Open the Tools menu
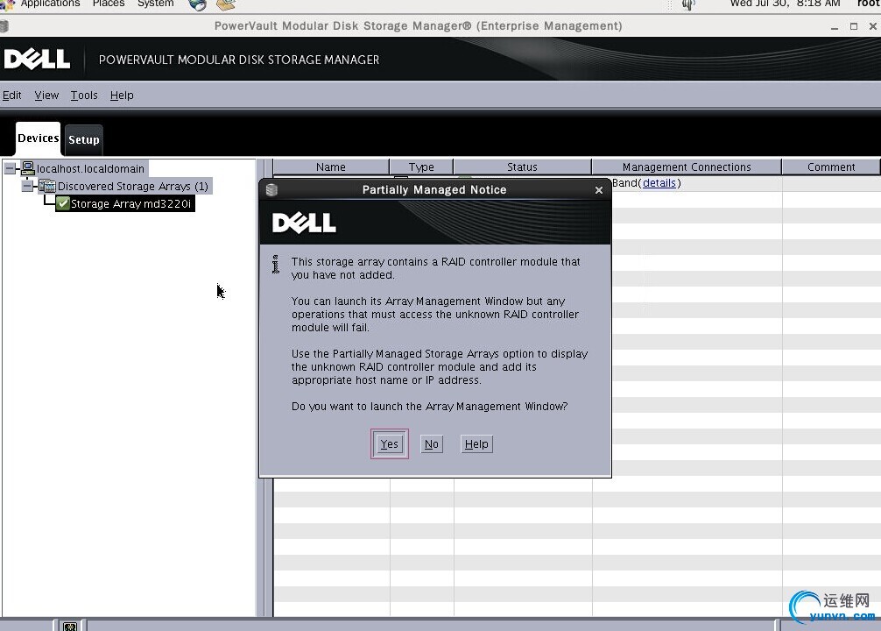The width and height of the screenshot is (881, 631). 84,95
